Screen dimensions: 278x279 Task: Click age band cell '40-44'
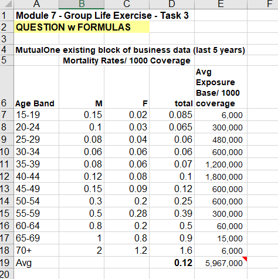36,176
